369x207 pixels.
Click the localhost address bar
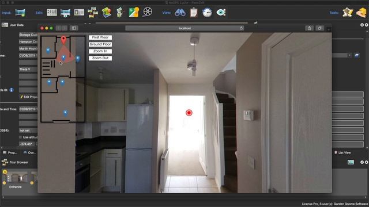184,28
